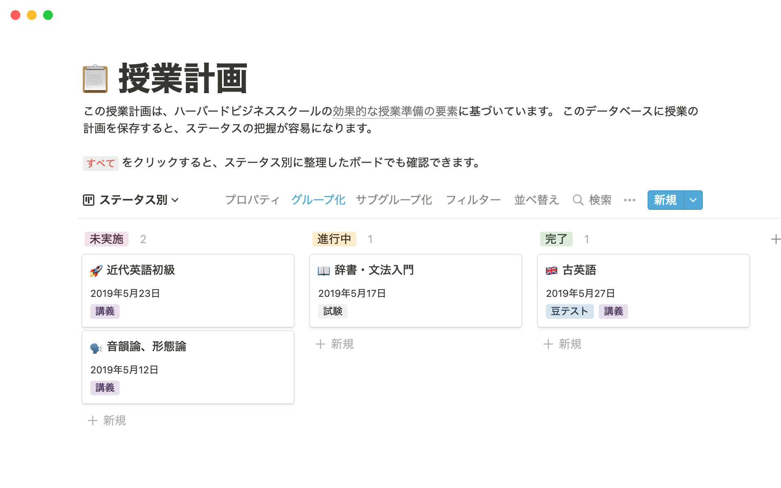
Task: Click the search magnifier icon
Action: click(578, 200)
